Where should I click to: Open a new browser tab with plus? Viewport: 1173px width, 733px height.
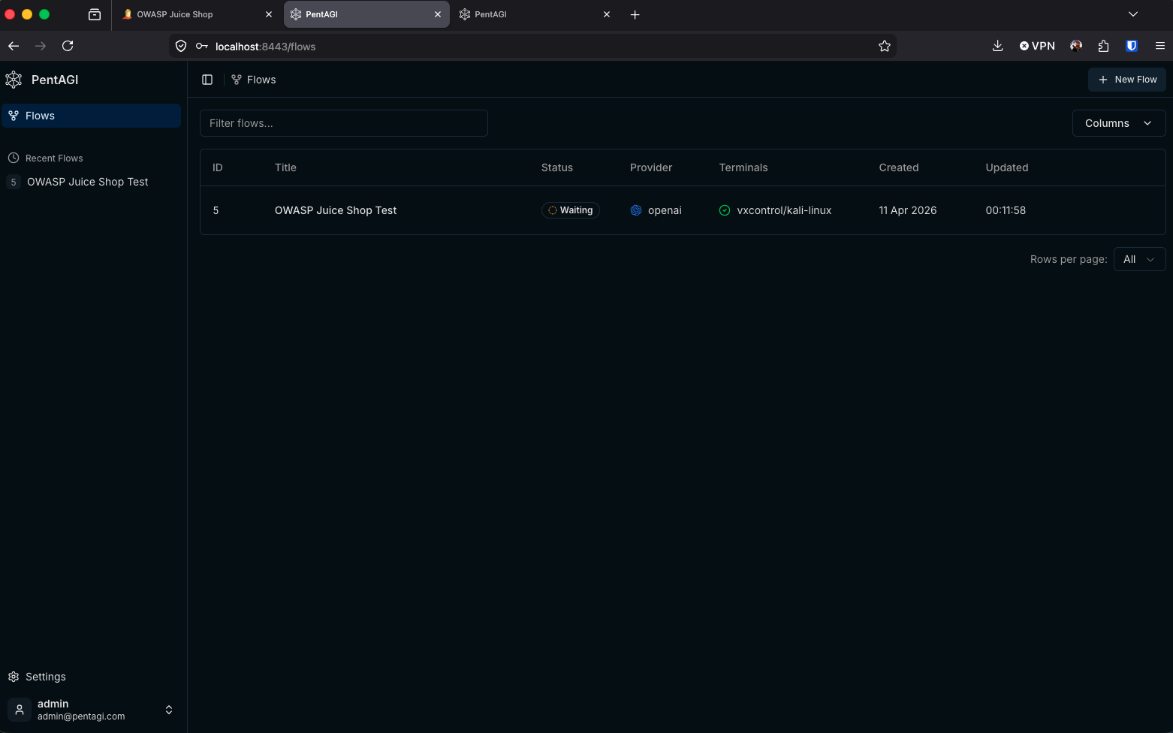click(635, 14)
